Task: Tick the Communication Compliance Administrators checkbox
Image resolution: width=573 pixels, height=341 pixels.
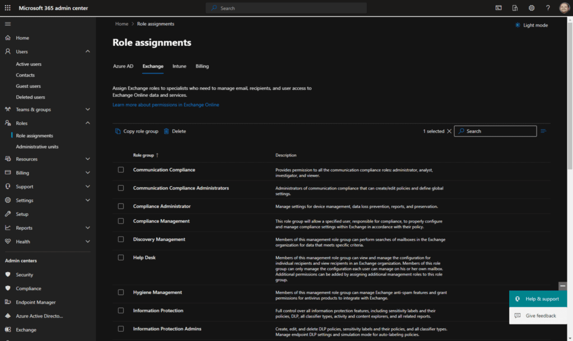Action: pyautogui.click(x=121, y=188)
